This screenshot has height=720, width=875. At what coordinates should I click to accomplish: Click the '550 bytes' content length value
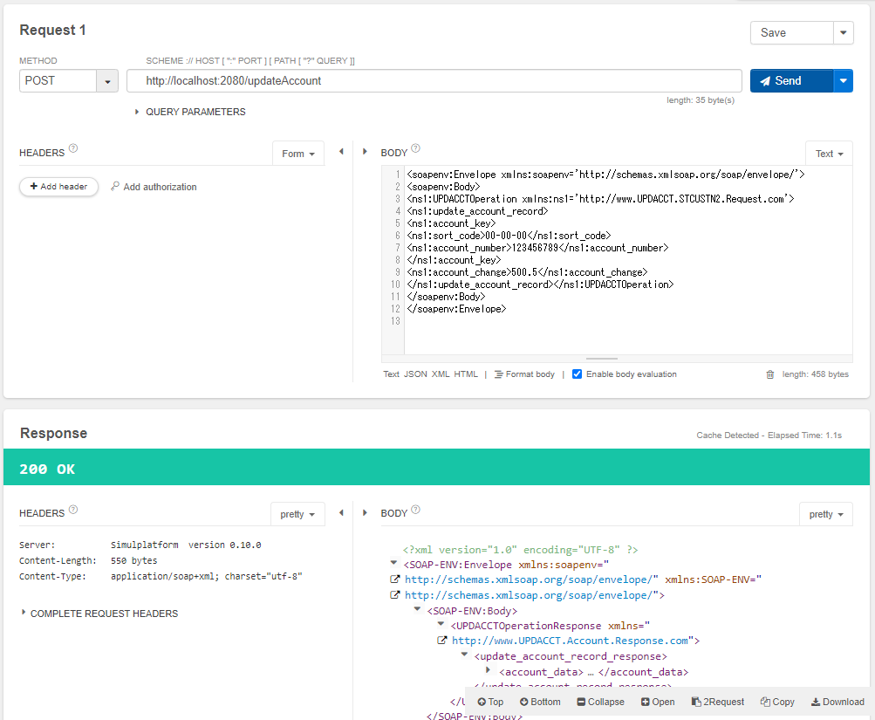tap(134, 560)
